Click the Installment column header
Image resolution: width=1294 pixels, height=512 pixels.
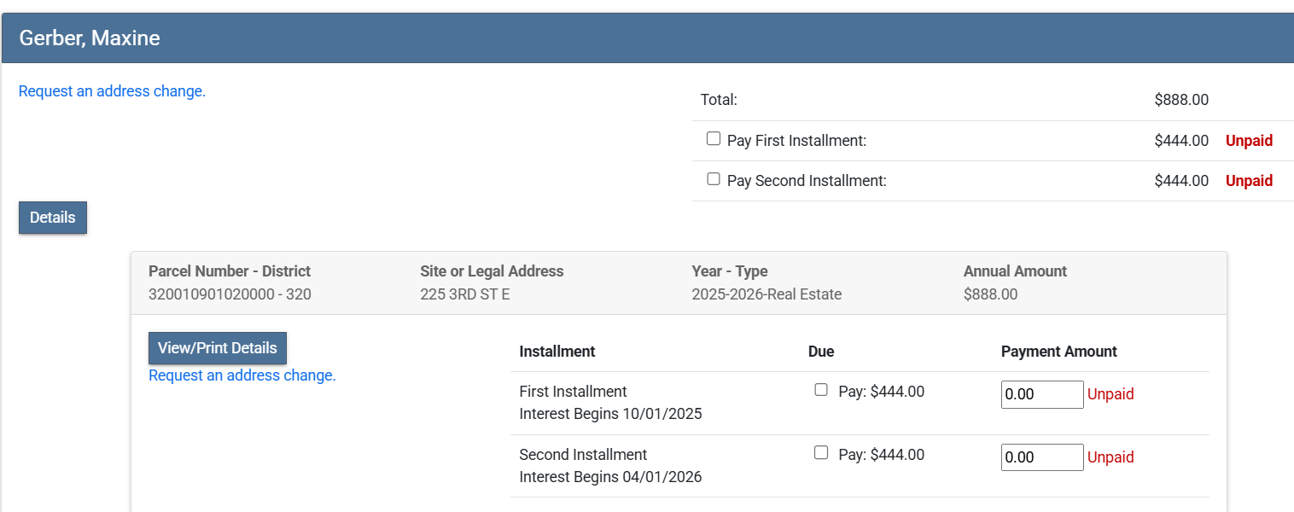[x=557, y=352]
